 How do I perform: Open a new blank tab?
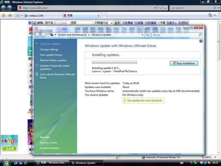104,16
